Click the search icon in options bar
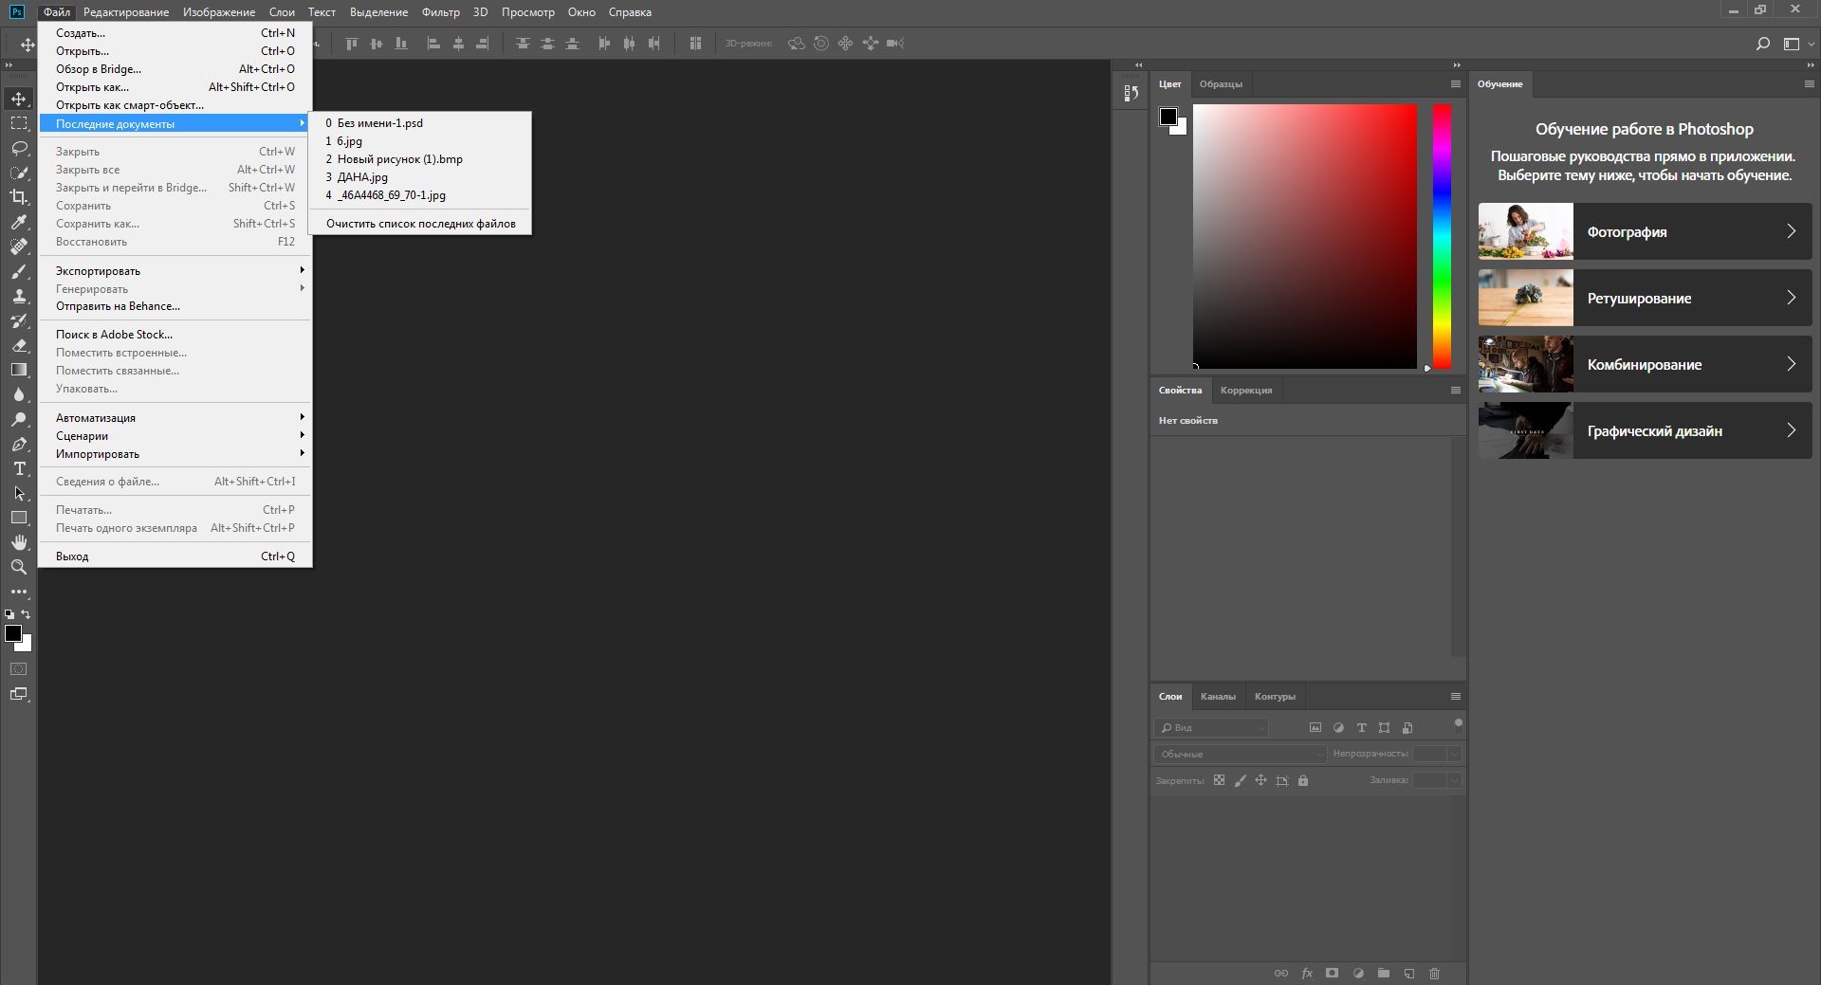Screen dimensions: 1821x985 point(1762,44)
